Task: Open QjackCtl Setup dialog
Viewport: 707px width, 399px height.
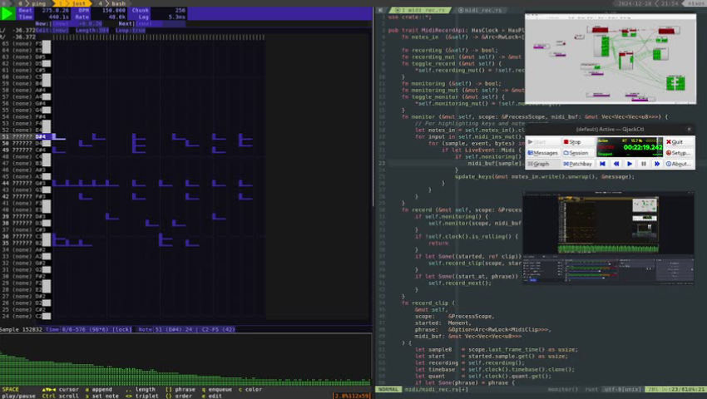Action: pyautogui.click(x=679, y=153)
